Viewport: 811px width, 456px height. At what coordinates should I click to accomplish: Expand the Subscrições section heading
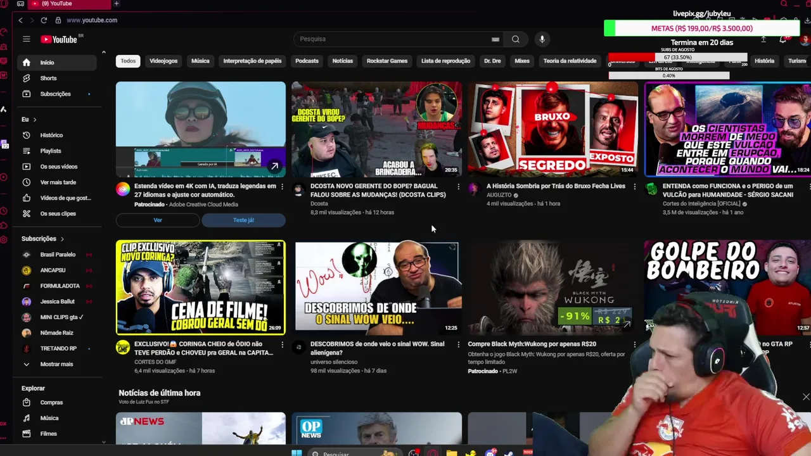pos(43,239)
